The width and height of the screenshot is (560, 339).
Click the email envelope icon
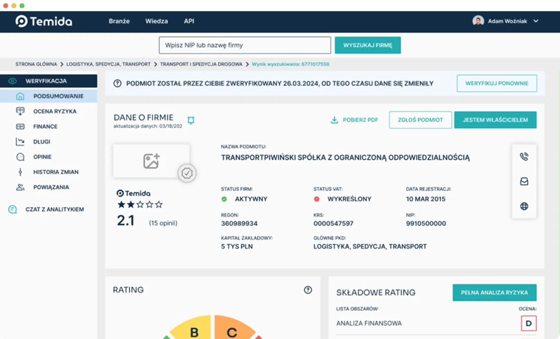[x=524, y=181]
